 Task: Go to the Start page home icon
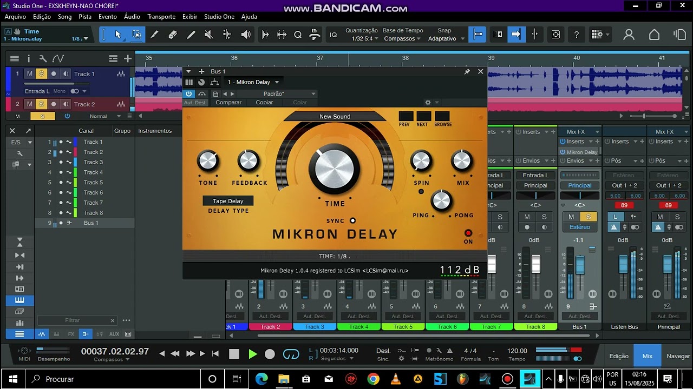coord(654,35)
